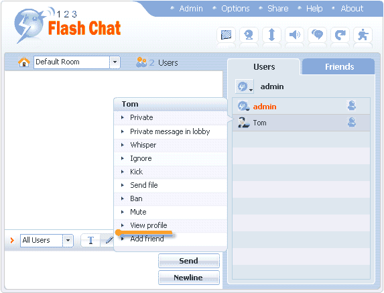Click the speech bubble chat icon

coord(317,35)
